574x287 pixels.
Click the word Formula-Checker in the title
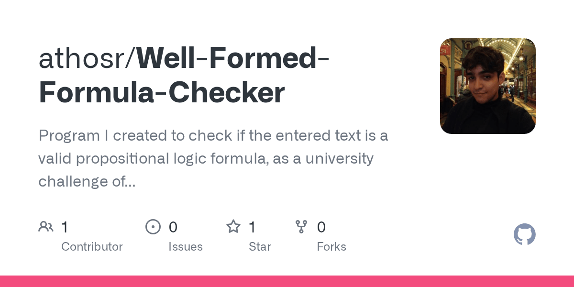coord(162,93)
